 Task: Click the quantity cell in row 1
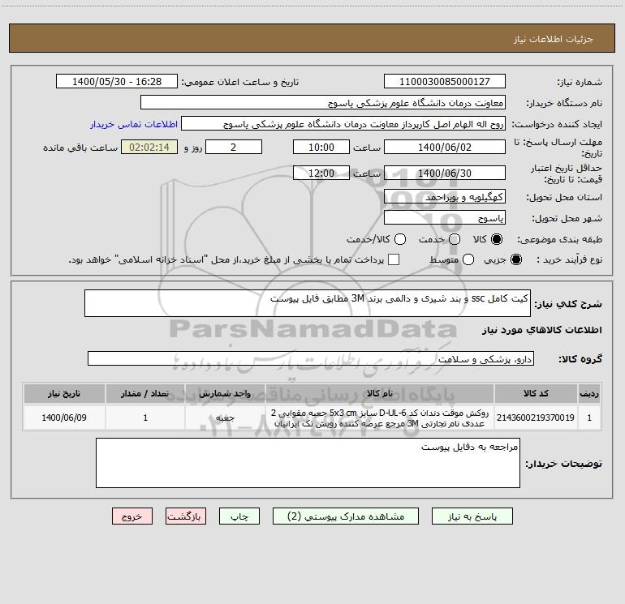pyautogui.click(x=145, y=418)
